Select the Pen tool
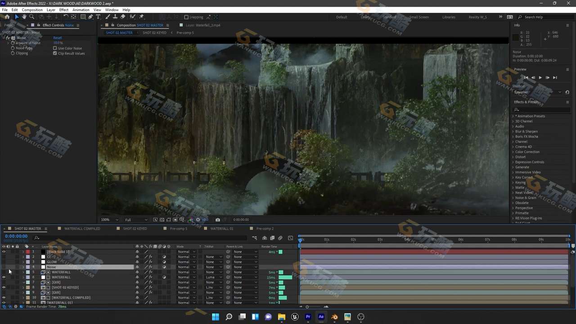This screenshot has width=576, height=324. [x=90, y=17]
